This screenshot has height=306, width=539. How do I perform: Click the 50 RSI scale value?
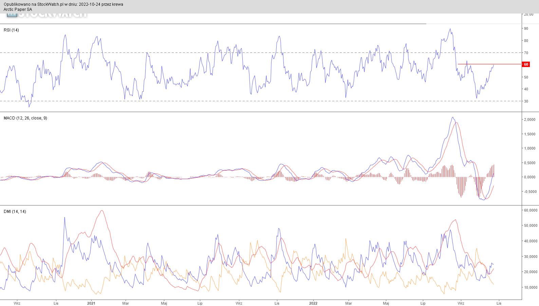coord(526,77)
